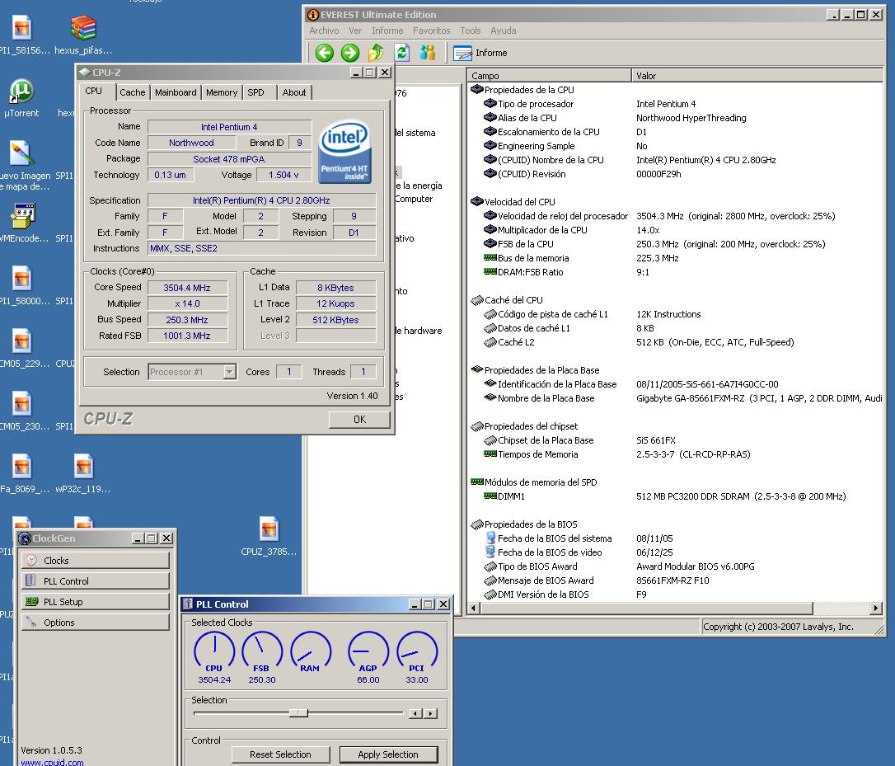Open Informe menu in EVEREST menu bar
The height and width of the screenshot is (766, 895).
pyautogui.click(x=387, y=31)
